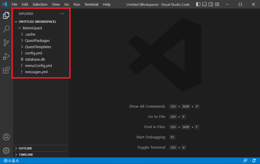This screenshot has height=164, width=260.
Task: Open database.db file
Action: 41,60
